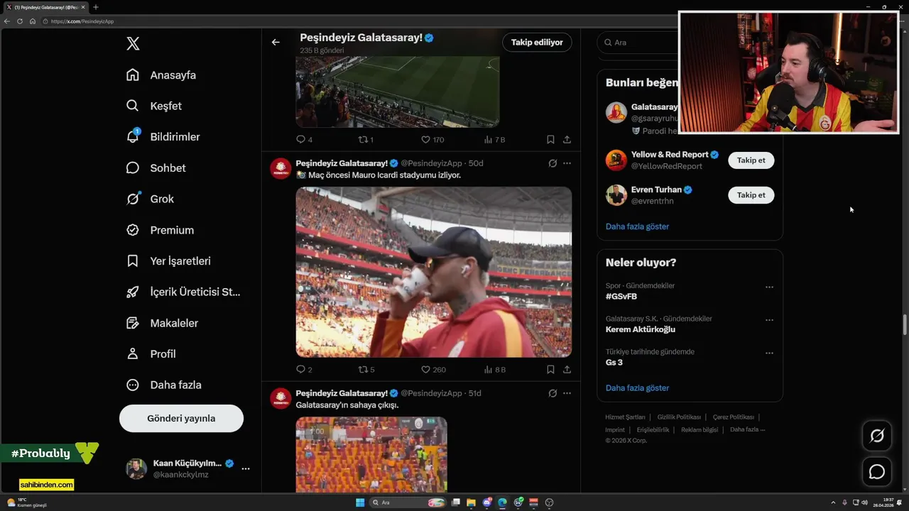Open Sohbet chat page
The width and height of the screenshot is (909, 511).
point(156,167)
